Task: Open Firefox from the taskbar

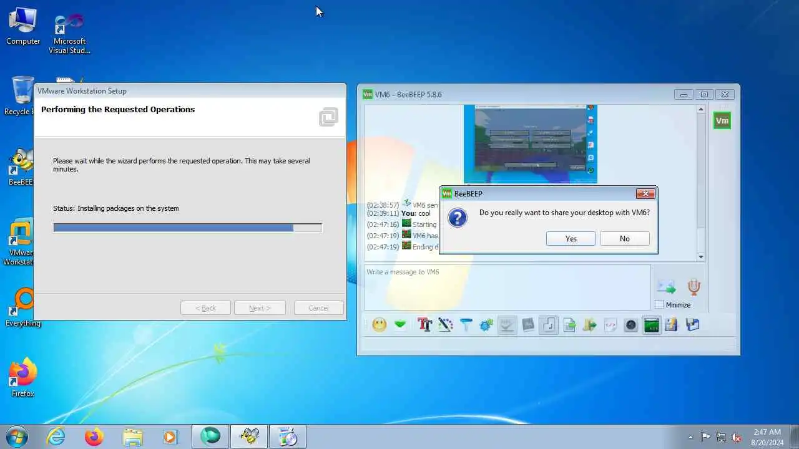Action: pyautogui.click(x=94, y=437)
